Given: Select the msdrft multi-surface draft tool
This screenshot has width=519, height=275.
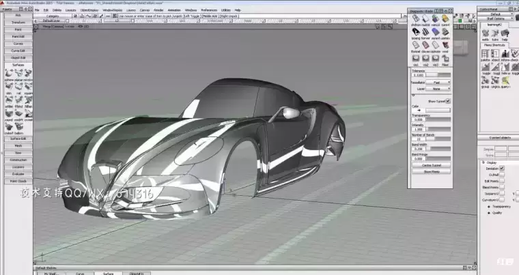Looking at the screenshot, I should [x=18, y=113].
